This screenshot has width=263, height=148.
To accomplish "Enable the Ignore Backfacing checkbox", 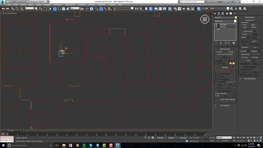I will click(216, 79).
